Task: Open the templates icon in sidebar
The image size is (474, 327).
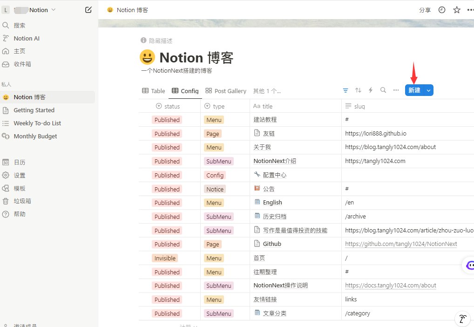Action: (6, 188)
